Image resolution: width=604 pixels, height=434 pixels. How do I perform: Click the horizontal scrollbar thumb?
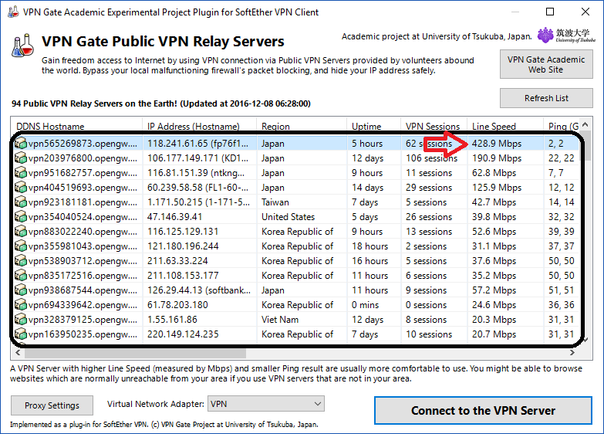click(x=136, y=353)
